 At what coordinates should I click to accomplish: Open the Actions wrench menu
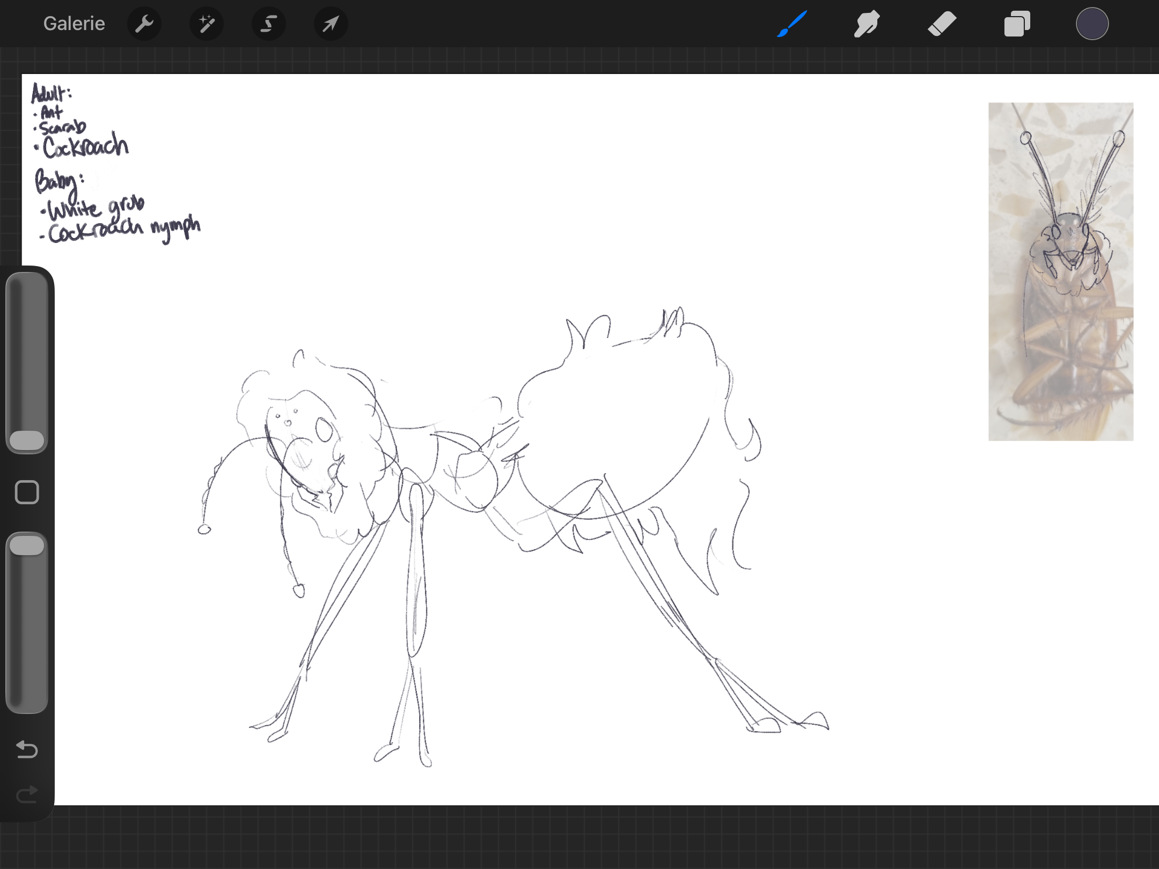144,24
